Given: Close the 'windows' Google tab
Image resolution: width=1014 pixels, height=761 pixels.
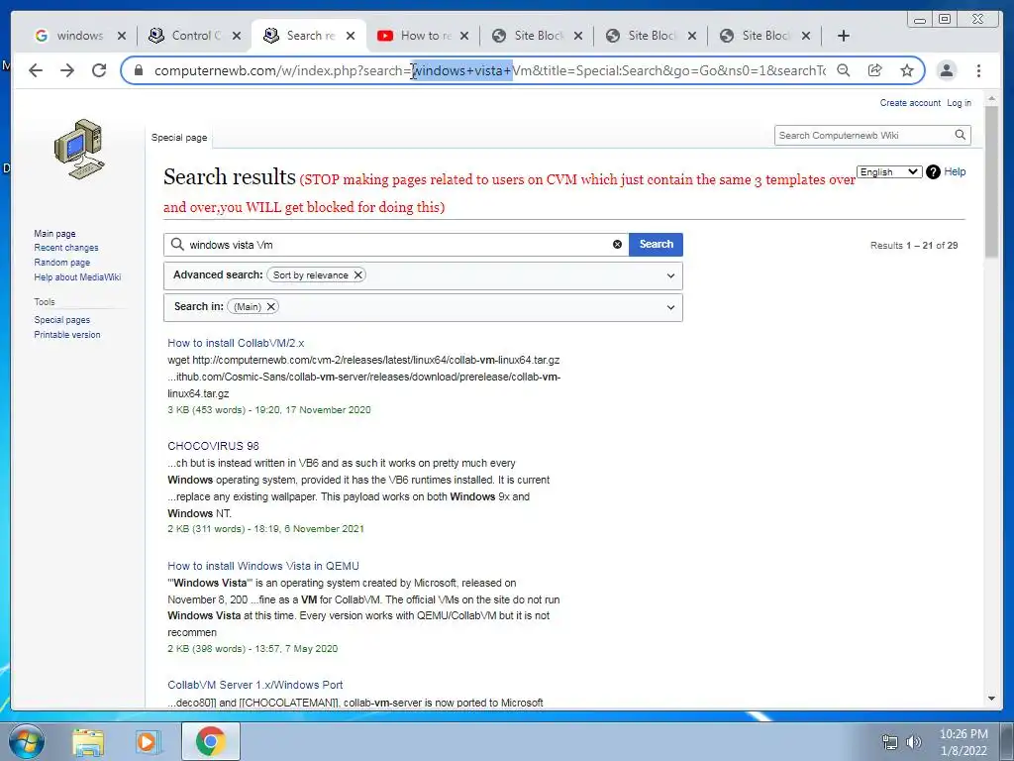Looking at the screenshot, I should pos(121,36).
